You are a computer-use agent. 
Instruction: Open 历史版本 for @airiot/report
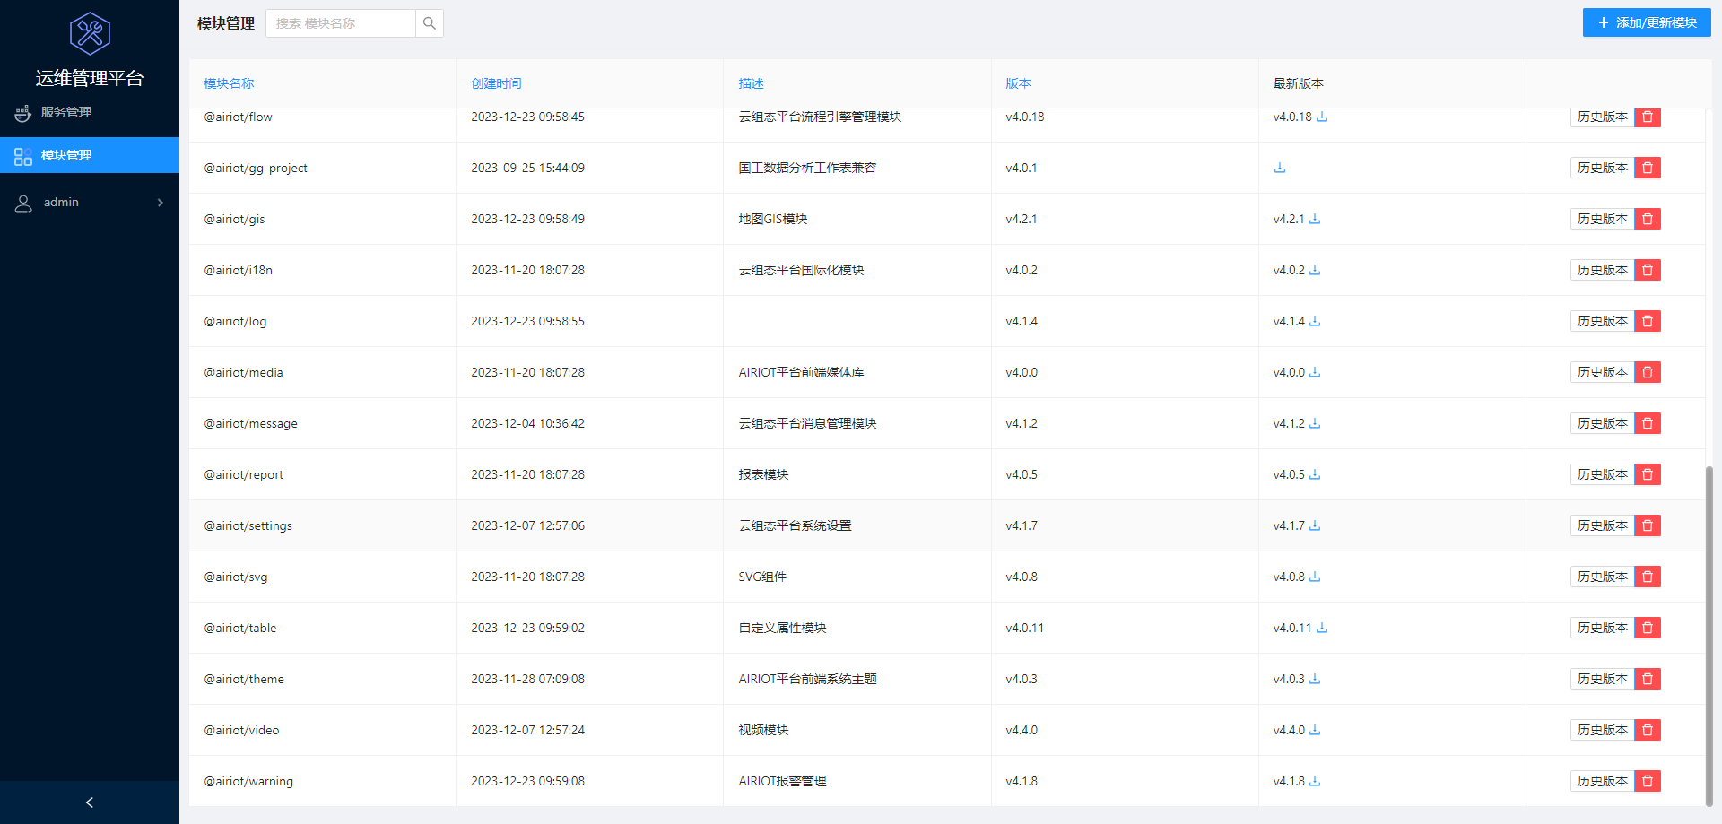click(1602, 474)
